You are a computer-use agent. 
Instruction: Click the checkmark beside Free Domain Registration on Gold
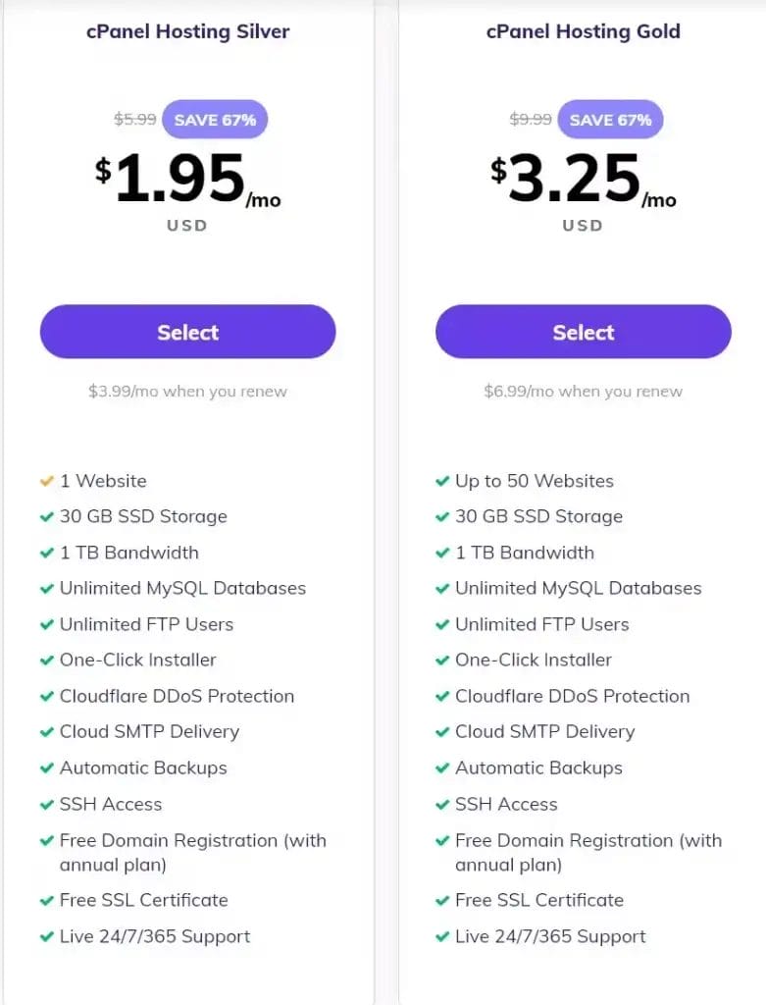click(x=443, y=840)
